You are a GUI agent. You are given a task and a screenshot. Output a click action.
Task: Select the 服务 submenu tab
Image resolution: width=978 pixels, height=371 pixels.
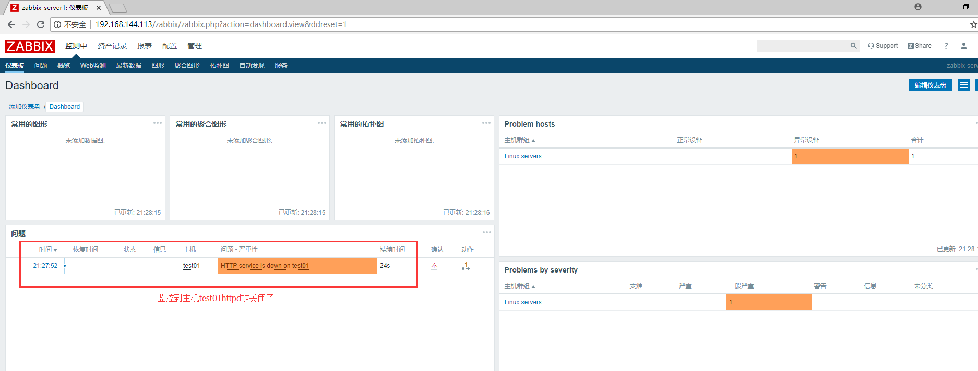point(281,66)
